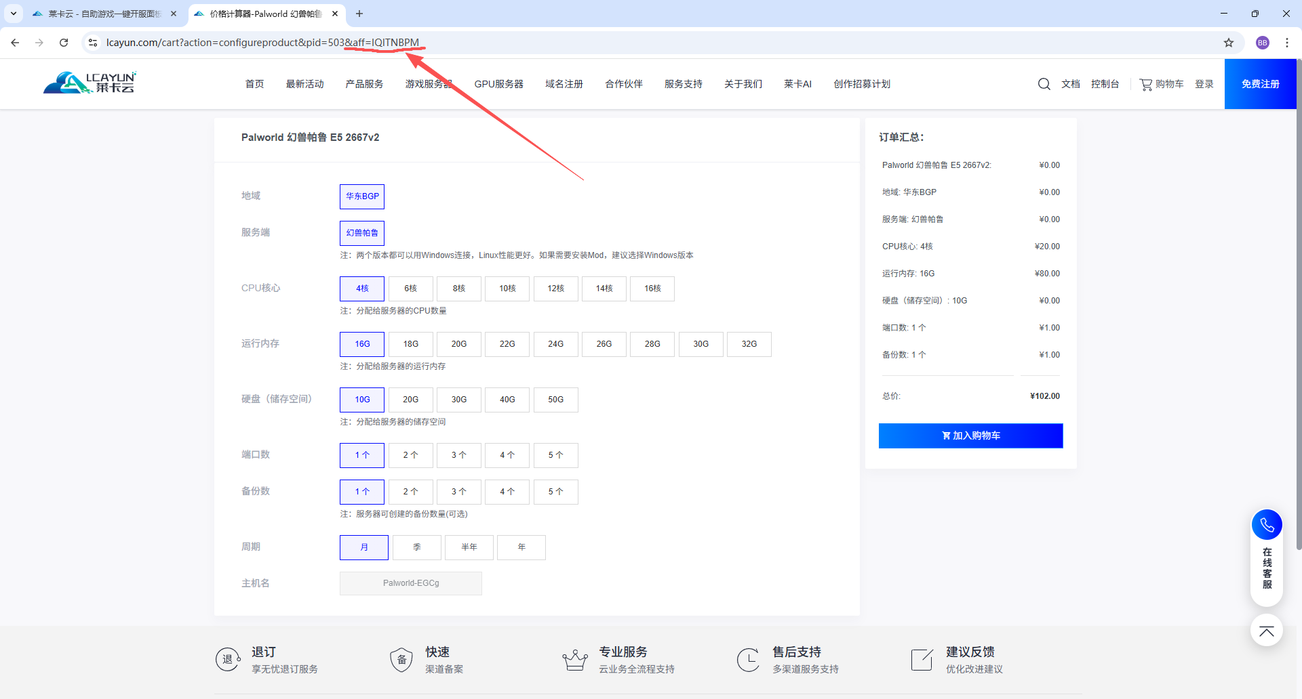1302x699 pixels.
Task: Select the 8核 CPU option
Action: 459,289
